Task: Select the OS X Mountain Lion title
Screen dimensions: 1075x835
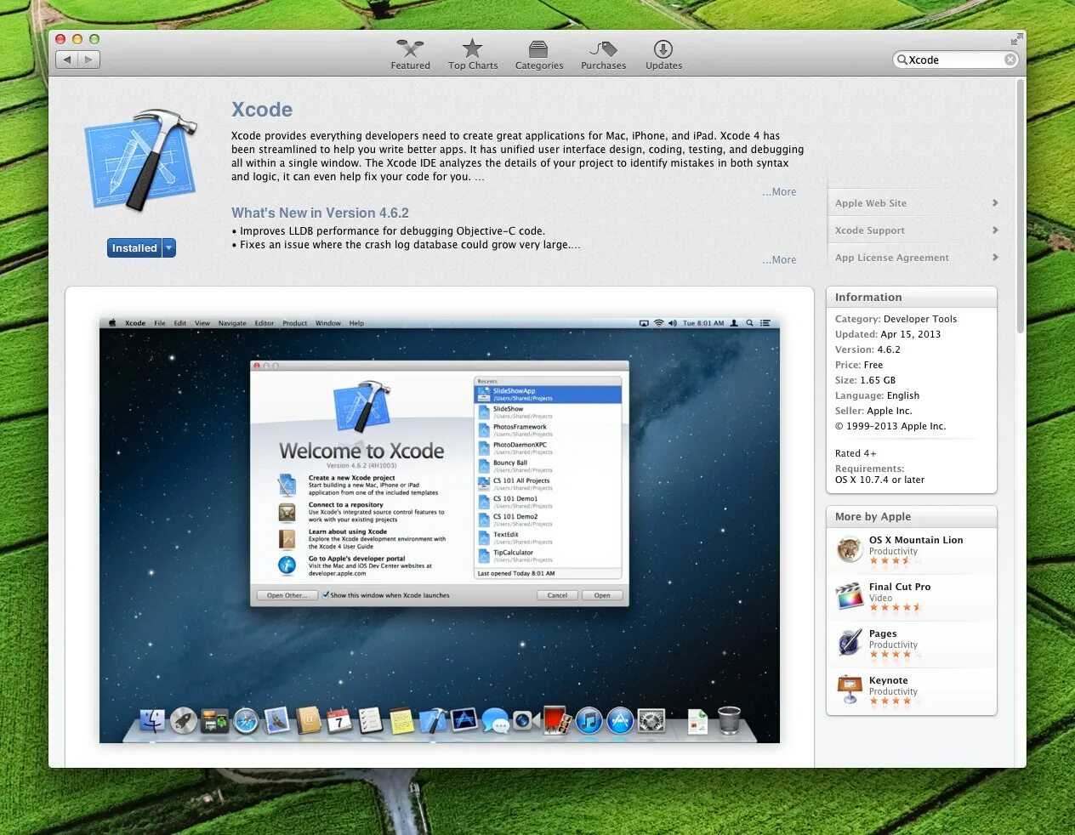Action: 916,540
